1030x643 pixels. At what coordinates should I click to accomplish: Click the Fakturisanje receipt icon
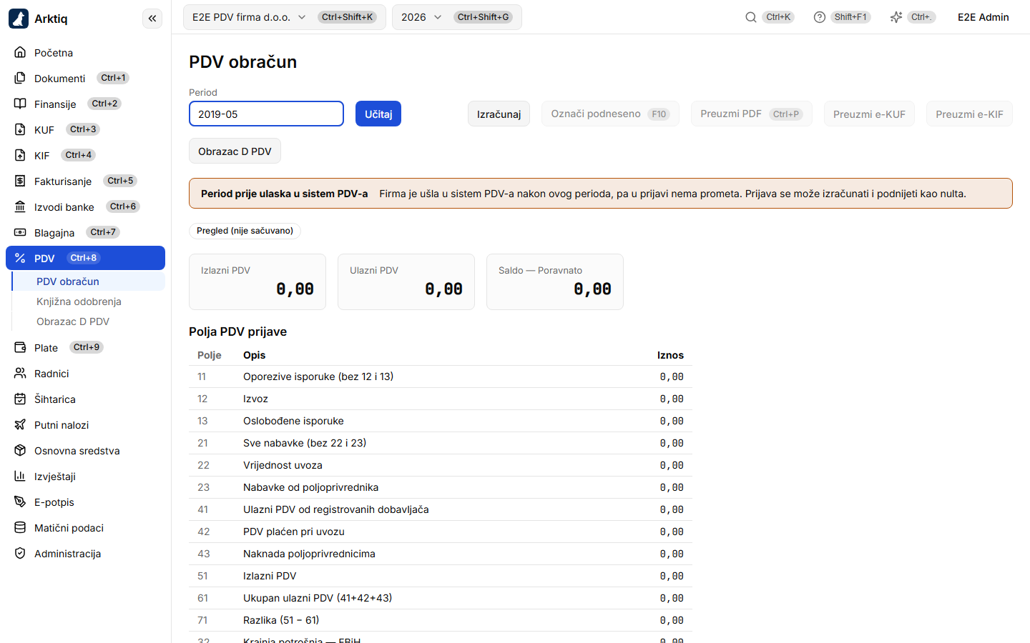tap(20, 181)
